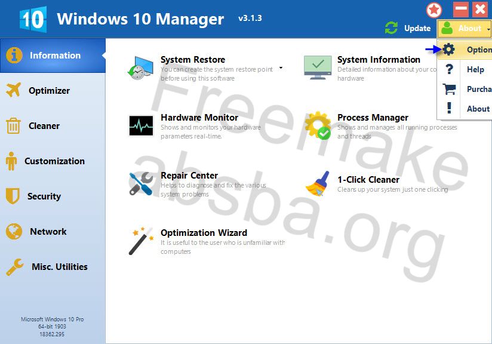Close the Windows 10 Manager window

pyautogui.click(x=480, y=10)
